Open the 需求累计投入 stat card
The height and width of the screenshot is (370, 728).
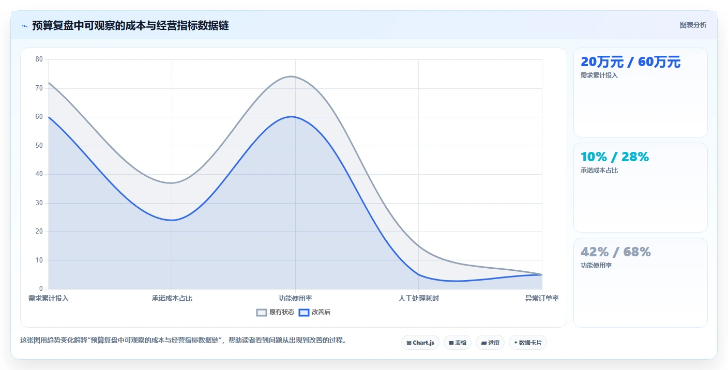(640, 92)
